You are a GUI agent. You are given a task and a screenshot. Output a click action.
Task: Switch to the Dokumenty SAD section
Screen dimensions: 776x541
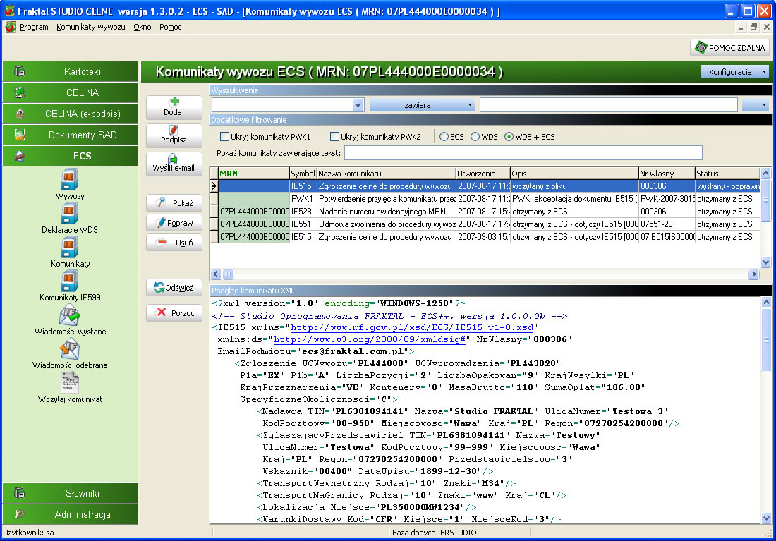tap(71, 135)
